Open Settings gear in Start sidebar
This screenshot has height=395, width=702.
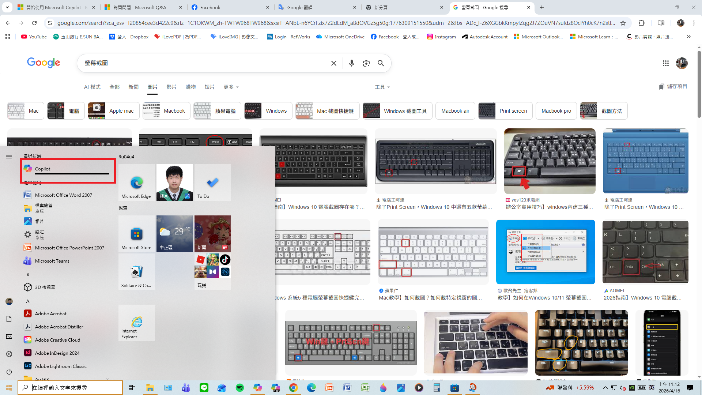pyautogui.click(x=9, y=354)
